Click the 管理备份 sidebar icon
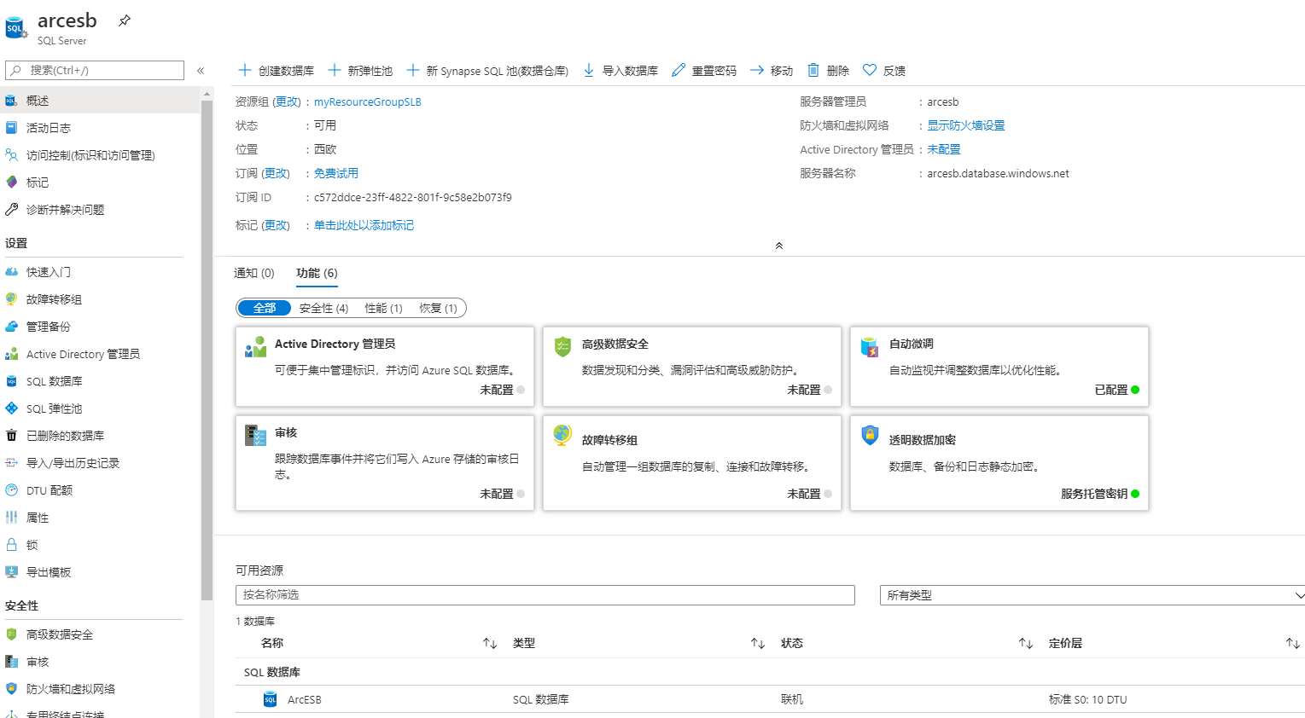 pyautogui.click(x=11, y=327)
